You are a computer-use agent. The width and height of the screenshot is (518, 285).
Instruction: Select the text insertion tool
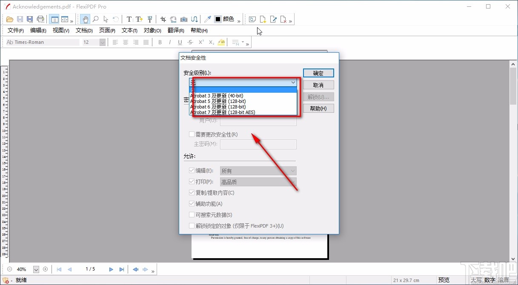click(x=139, y=19)
